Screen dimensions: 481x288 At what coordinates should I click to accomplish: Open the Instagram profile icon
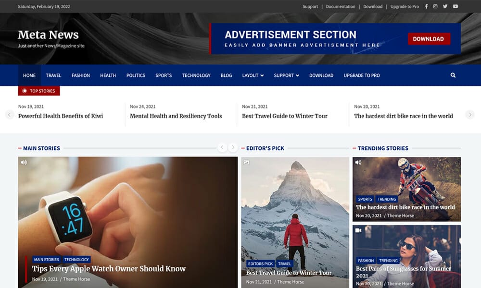point(435,6)
